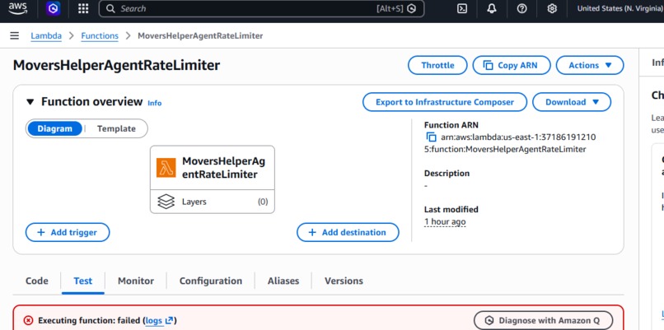Click the Layers (0) row in diagram
Viewport: 664px width, 330px height.
pos(213,202)
